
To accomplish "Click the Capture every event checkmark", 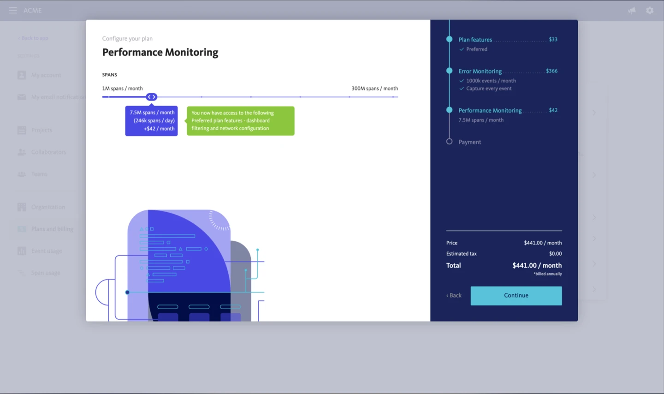I will 462,89.
